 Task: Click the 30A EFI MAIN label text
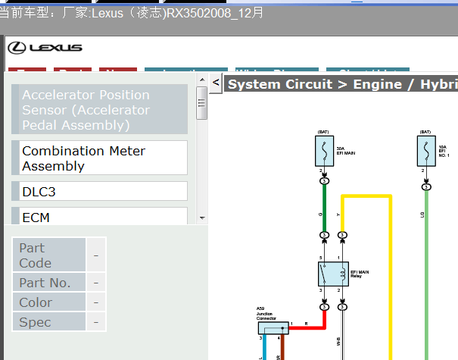[x=346, y=151]
